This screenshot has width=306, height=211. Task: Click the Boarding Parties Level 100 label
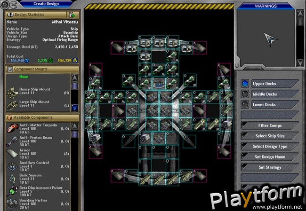(33, 202)
